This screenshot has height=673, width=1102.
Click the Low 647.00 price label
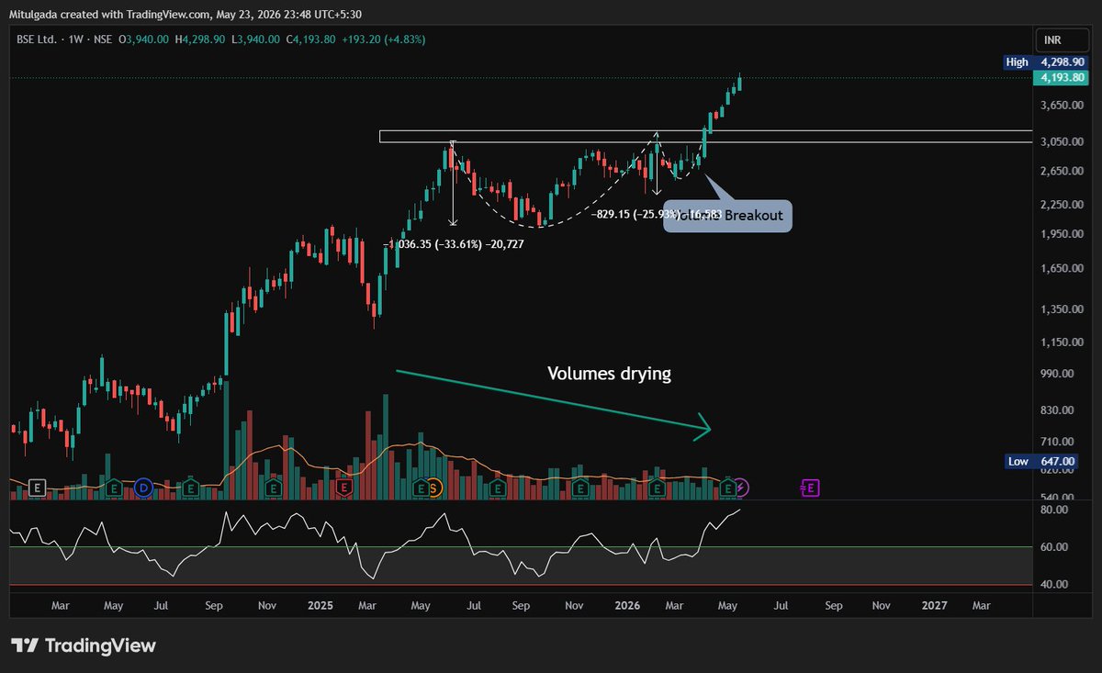click(x=1042, y=462)
